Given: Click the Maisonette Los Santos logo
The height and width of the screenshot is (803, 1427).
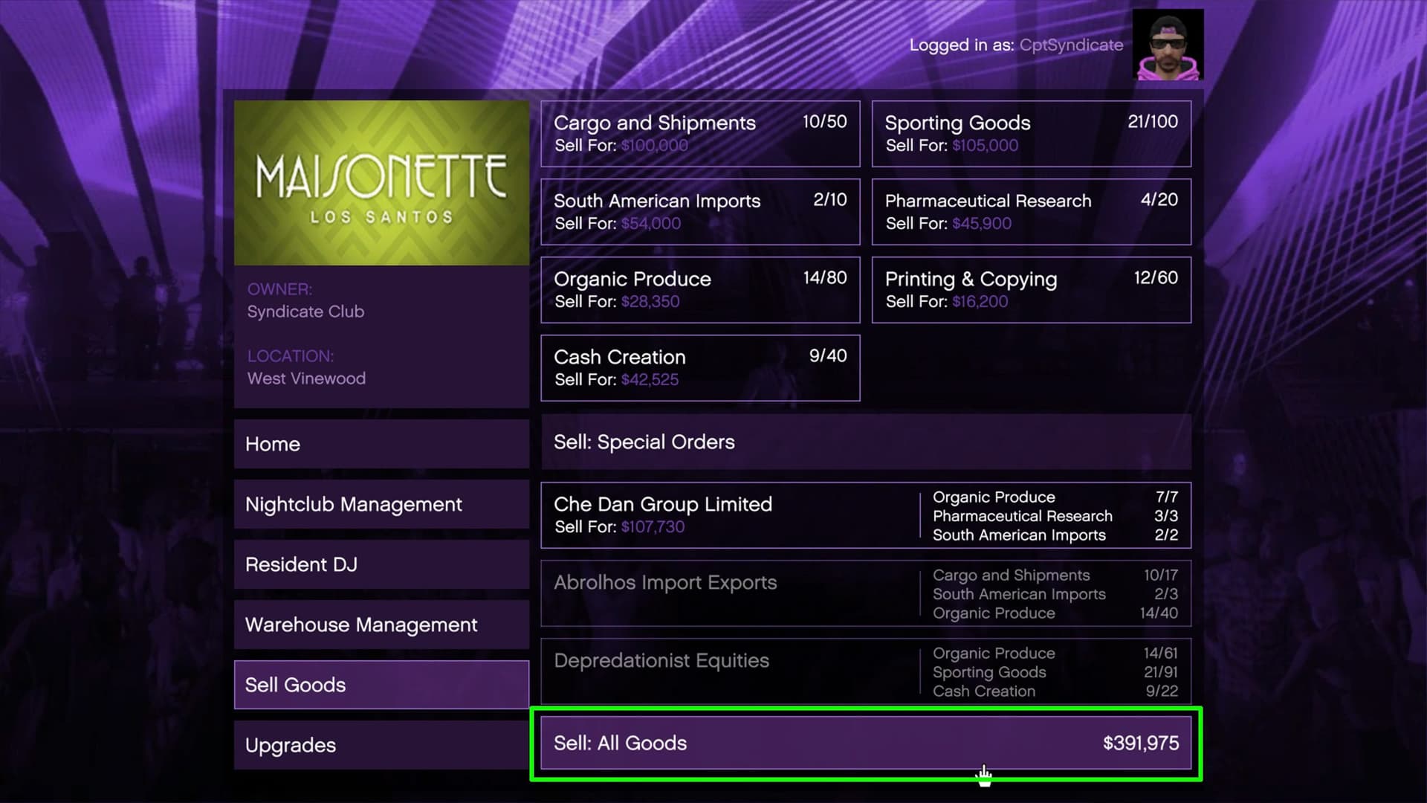Looking at the screenshot, I should [381, 183].
